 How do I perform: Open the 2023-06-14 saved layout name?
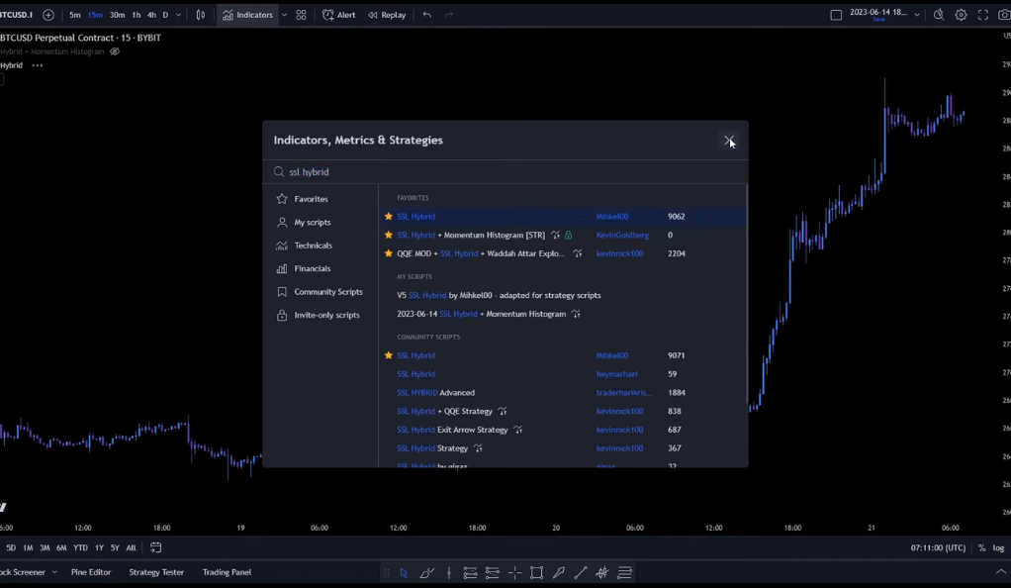878,14
